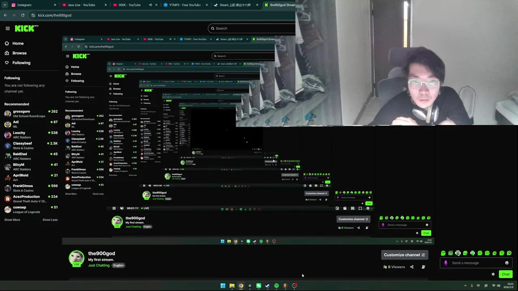Open Chrome tab search dropdown
The width and height of the screenshot is (518, 291).
click(x=4, y=5)
